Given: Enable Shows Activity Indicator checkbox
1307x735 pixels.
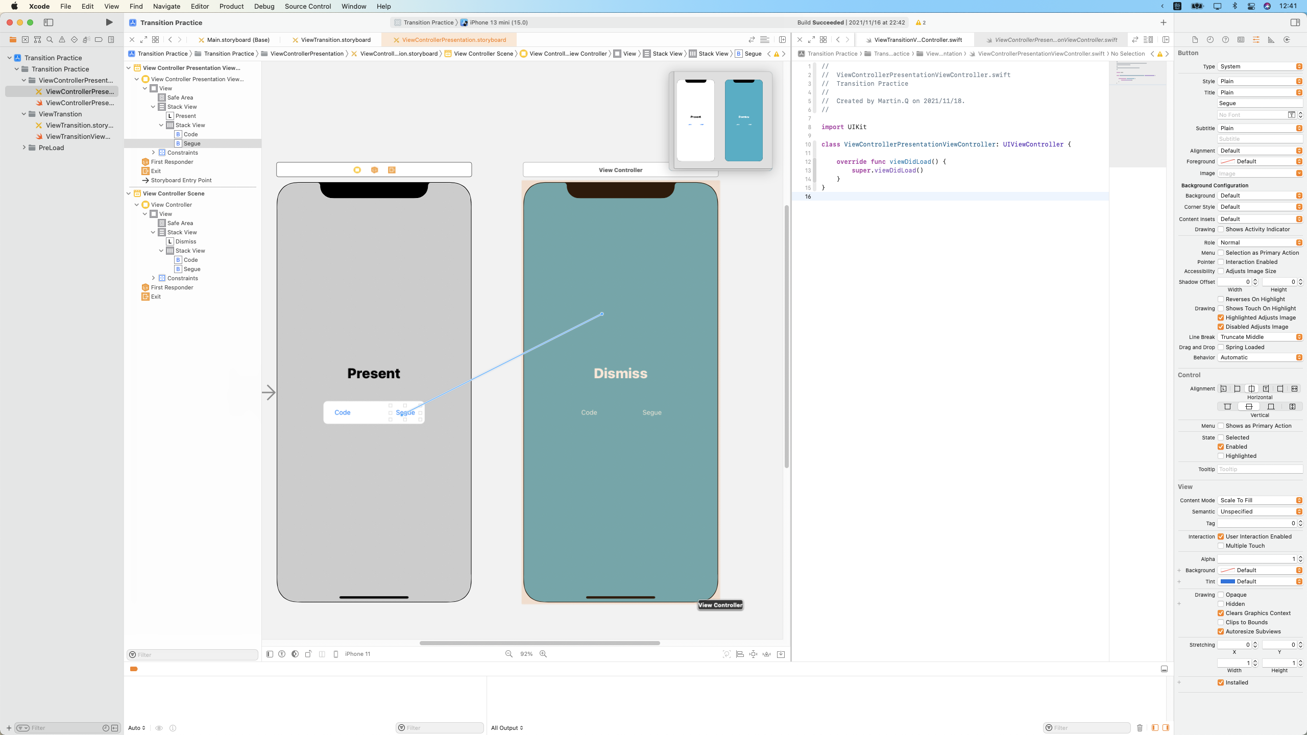Looking at the screenshot, I should tap(1221, 230).
